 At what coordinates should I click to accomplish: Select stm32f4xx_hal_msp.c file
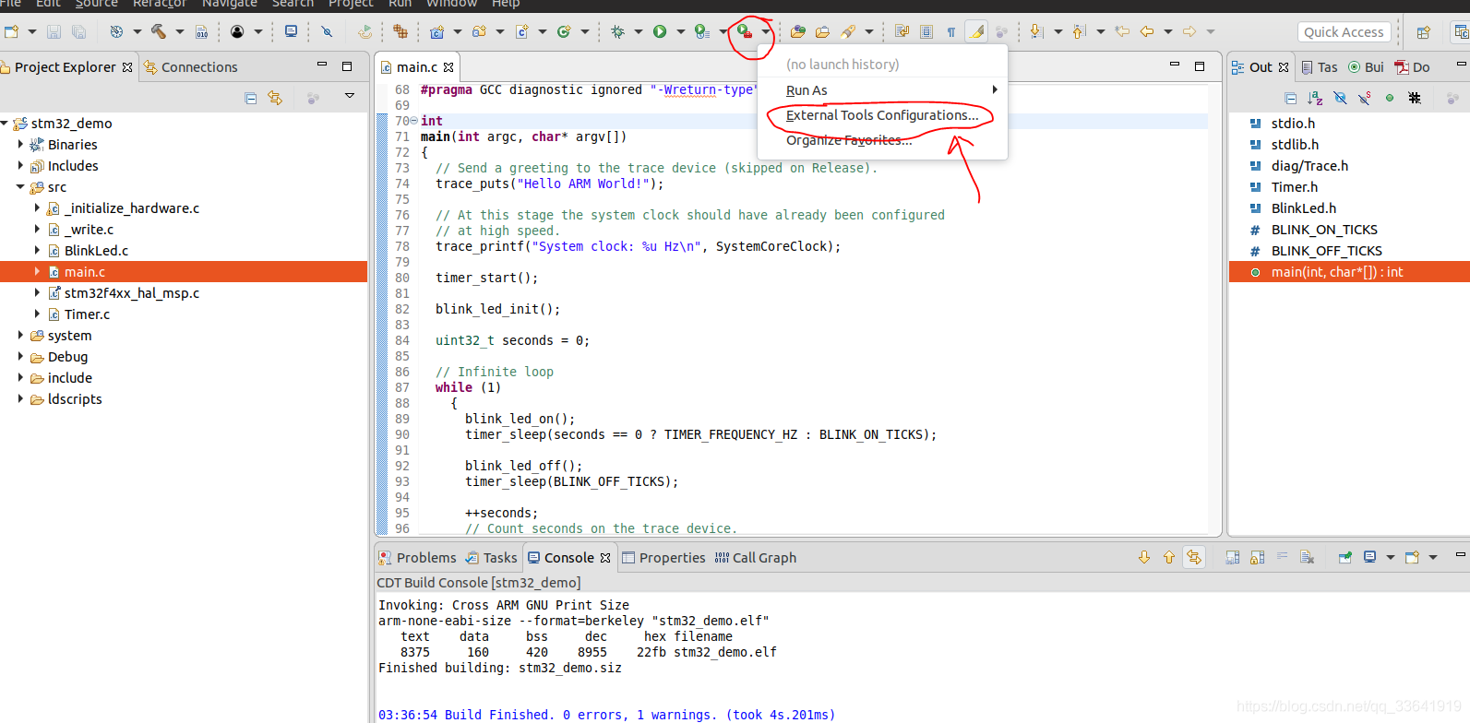click(x=131, y=292)
